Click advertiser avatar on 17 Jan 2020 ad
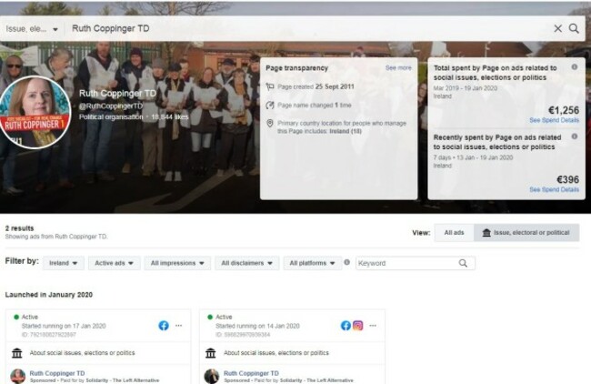591x384 pixels. point(17,377)
